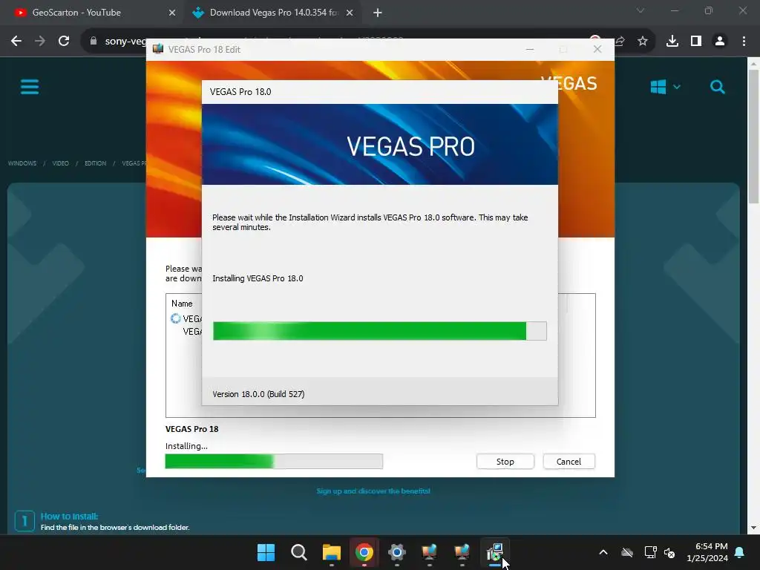Show hidden system tray icons

point(603,552)
